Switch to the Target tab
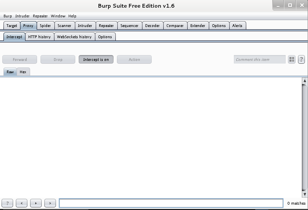This screenshot has height=210, width=308. pos(12,26)
